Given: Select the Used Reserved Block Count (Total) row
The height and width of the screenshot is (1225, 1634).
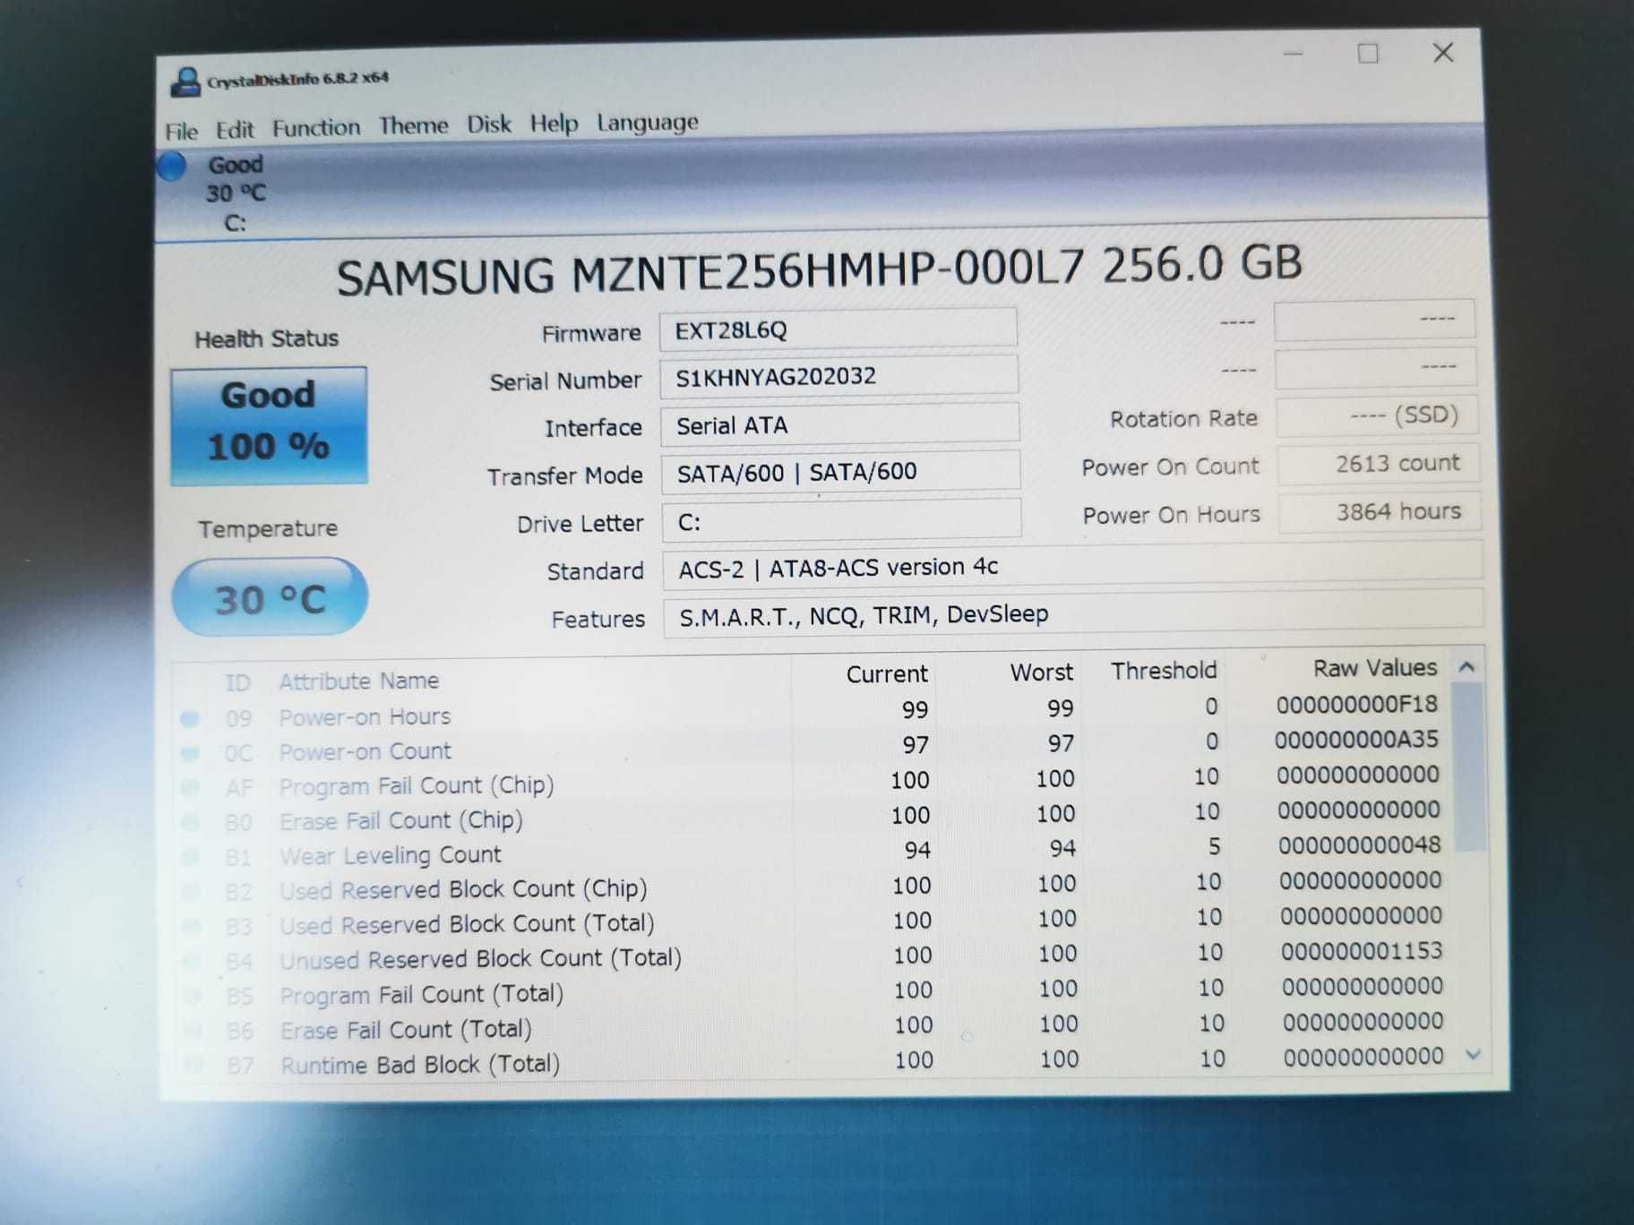Looking at the screenshot, I should [x=813, y=921].
